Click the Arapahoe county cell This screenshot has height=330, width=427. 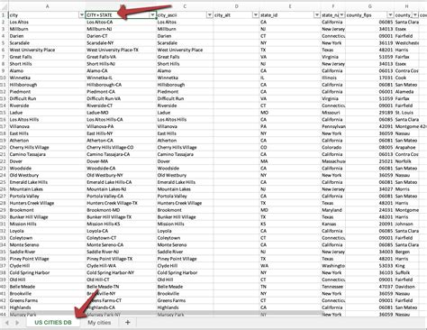406,147
